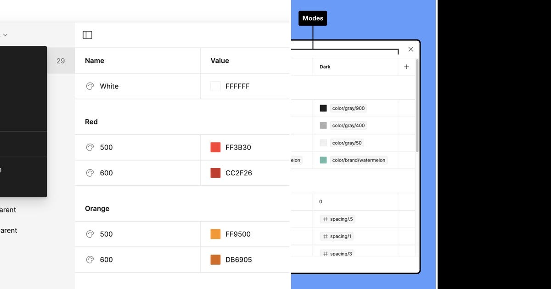The height and width of the screenshot is (289, 551).
Task: Click the red FF3B30 color swatch
Action: pyautogui.click(x=215, y=147)
